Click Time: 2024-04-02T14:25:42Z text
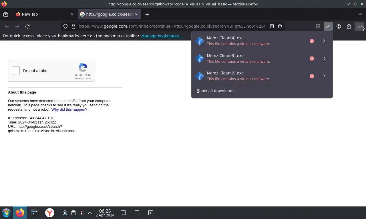366x219 pixels. [x=32, y=122]
